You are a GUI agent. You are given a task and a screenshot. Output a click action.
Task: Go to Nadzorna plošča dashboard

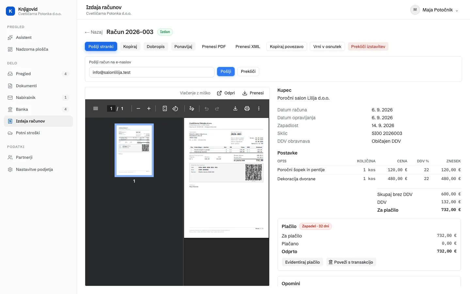[39, 49]
